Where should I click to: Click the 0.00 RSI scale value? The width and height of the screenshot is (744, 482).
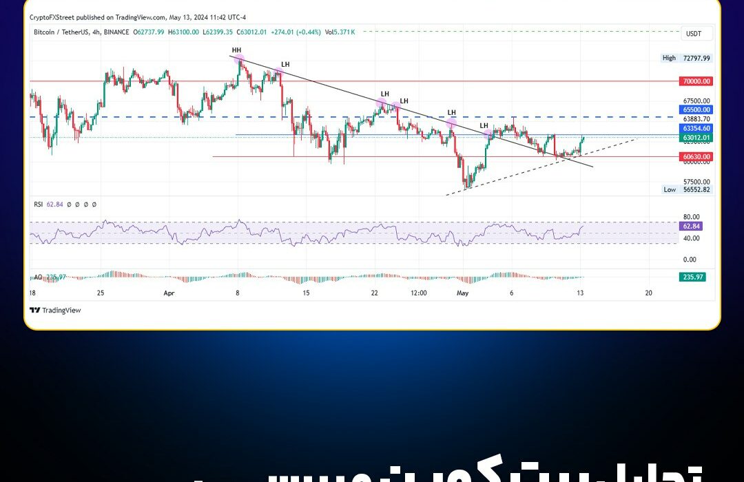coord(689,260)
